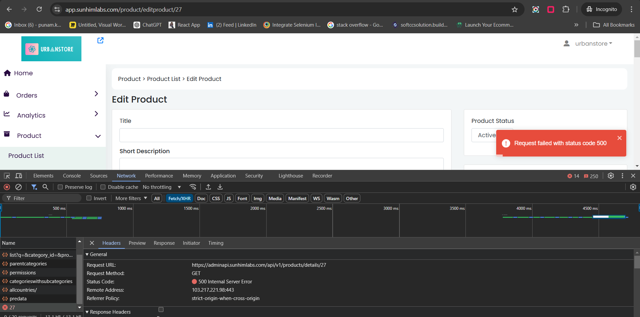Tick the Raw checkbox beside Response Headers

pyautogui.click(x=161, y=309)
